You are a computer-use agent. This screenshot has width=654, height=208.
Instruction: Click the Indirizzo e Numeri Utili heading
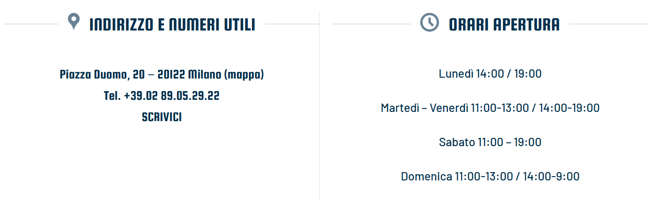pos(172,25)
